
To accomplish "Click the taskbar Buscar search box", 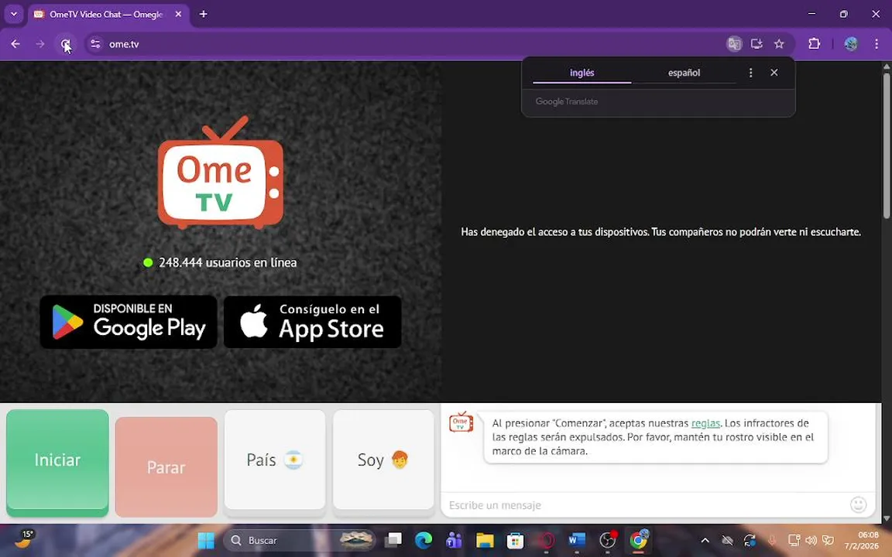I will (300, 540).
